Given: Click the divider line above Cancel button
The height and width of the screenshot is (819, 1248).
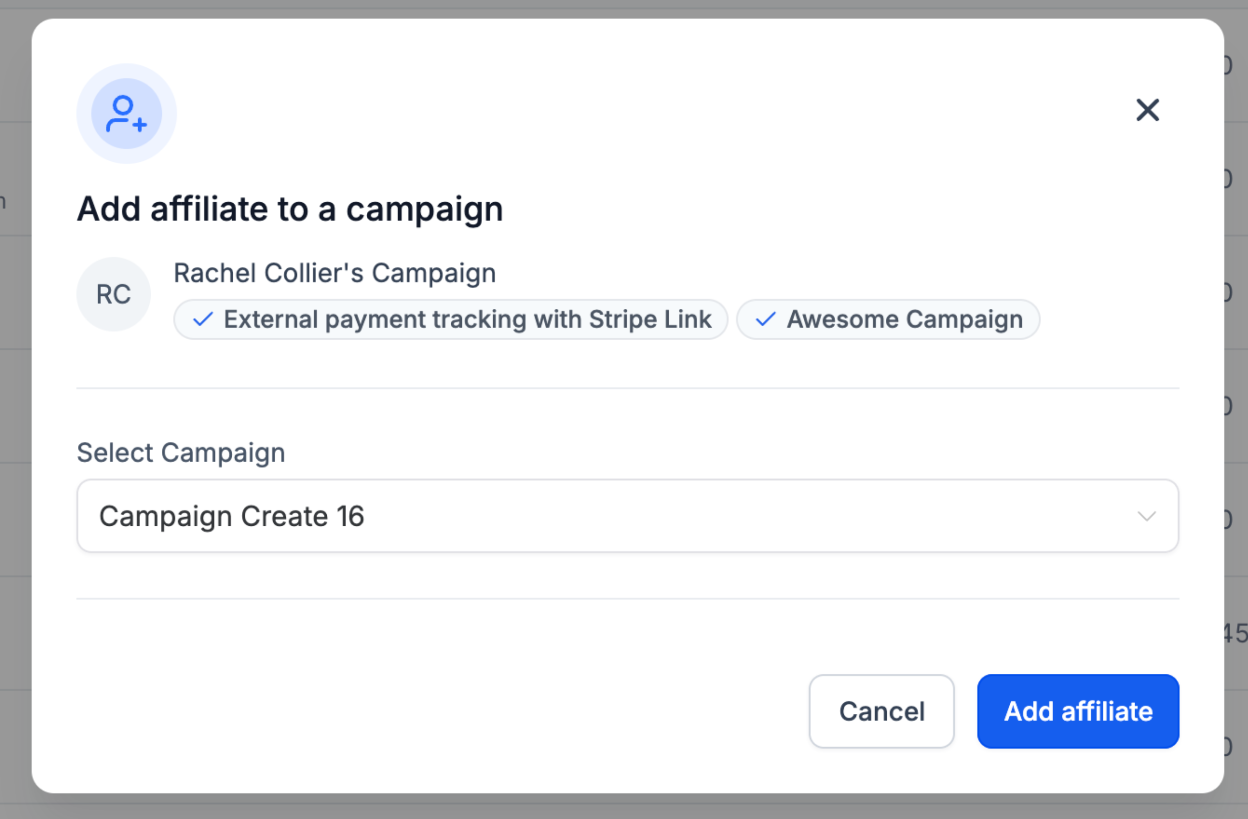Looking at the screenshot, I should pos(628,599).
